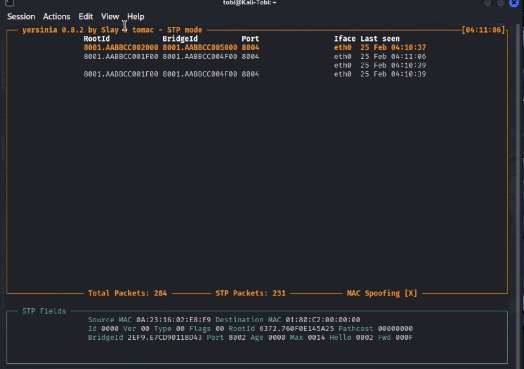Click the terminal's vertical scrollbar

click(518, 178)
